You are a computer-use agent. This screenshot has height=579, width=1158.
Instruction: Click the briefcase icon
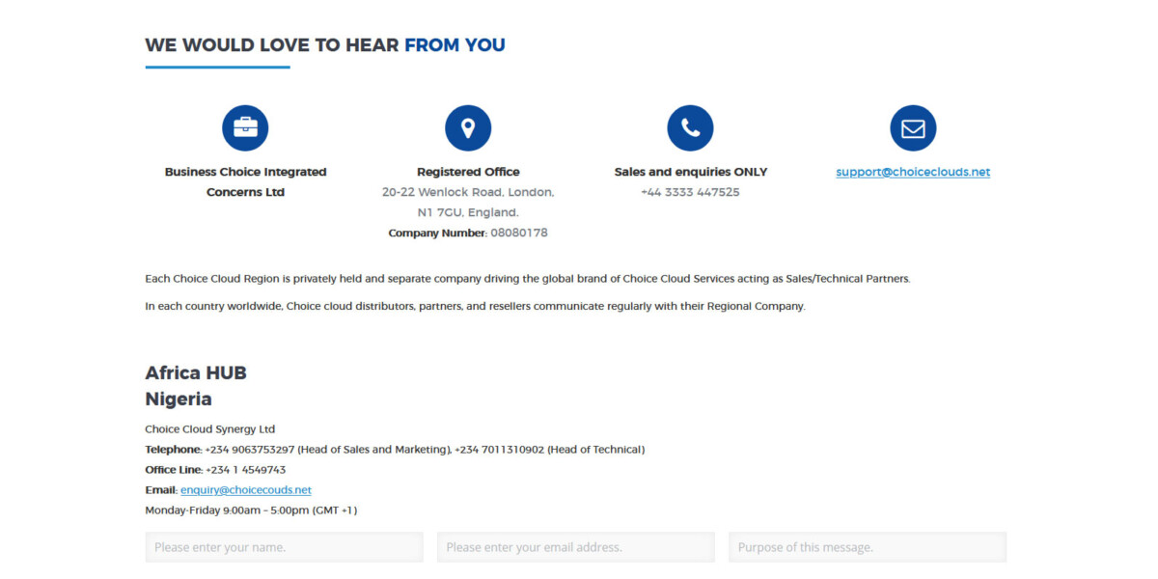[245, 127]
